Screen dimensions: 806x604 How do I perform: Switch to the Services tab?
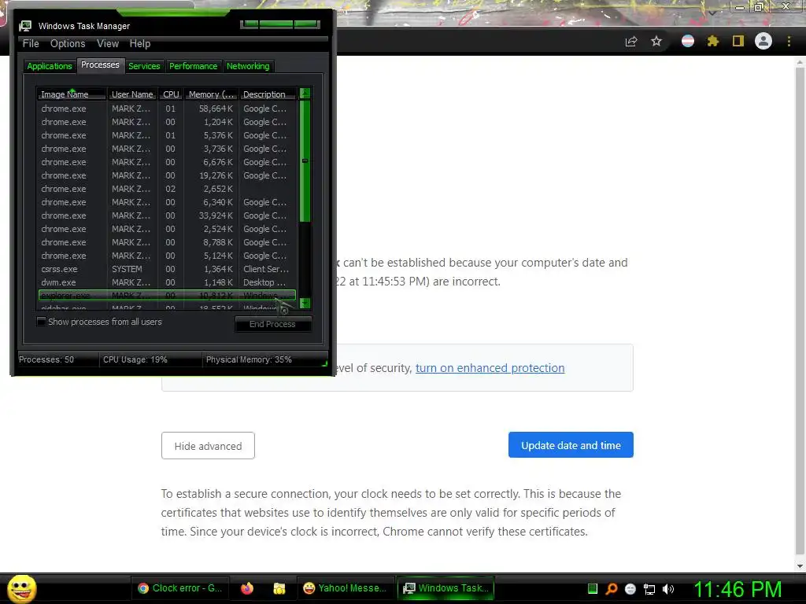[x=144, y=66]
